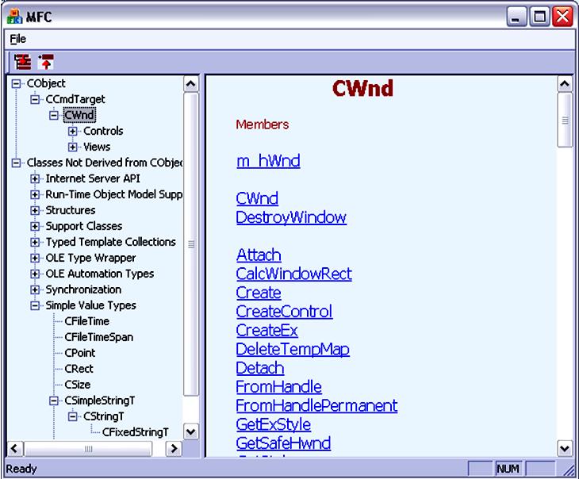Collapse the CSimpleStringT node
The width and height of the screenshot is (579, 479).
click(x=54, y=400)
